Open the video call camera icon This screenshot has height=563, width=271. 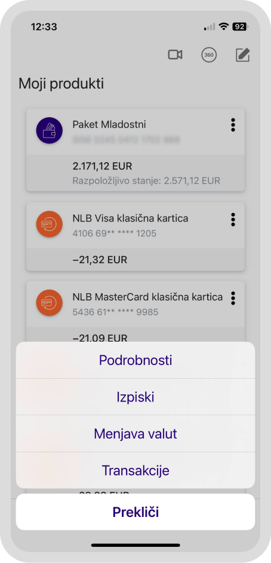(175, 55)
